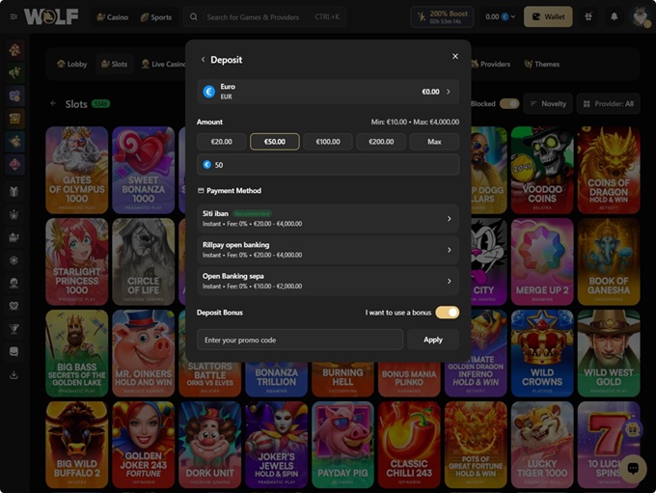Click the megaphone icon in the sidebar
Viewport: 656px width, 493px height.
click(x=14, y=72)
